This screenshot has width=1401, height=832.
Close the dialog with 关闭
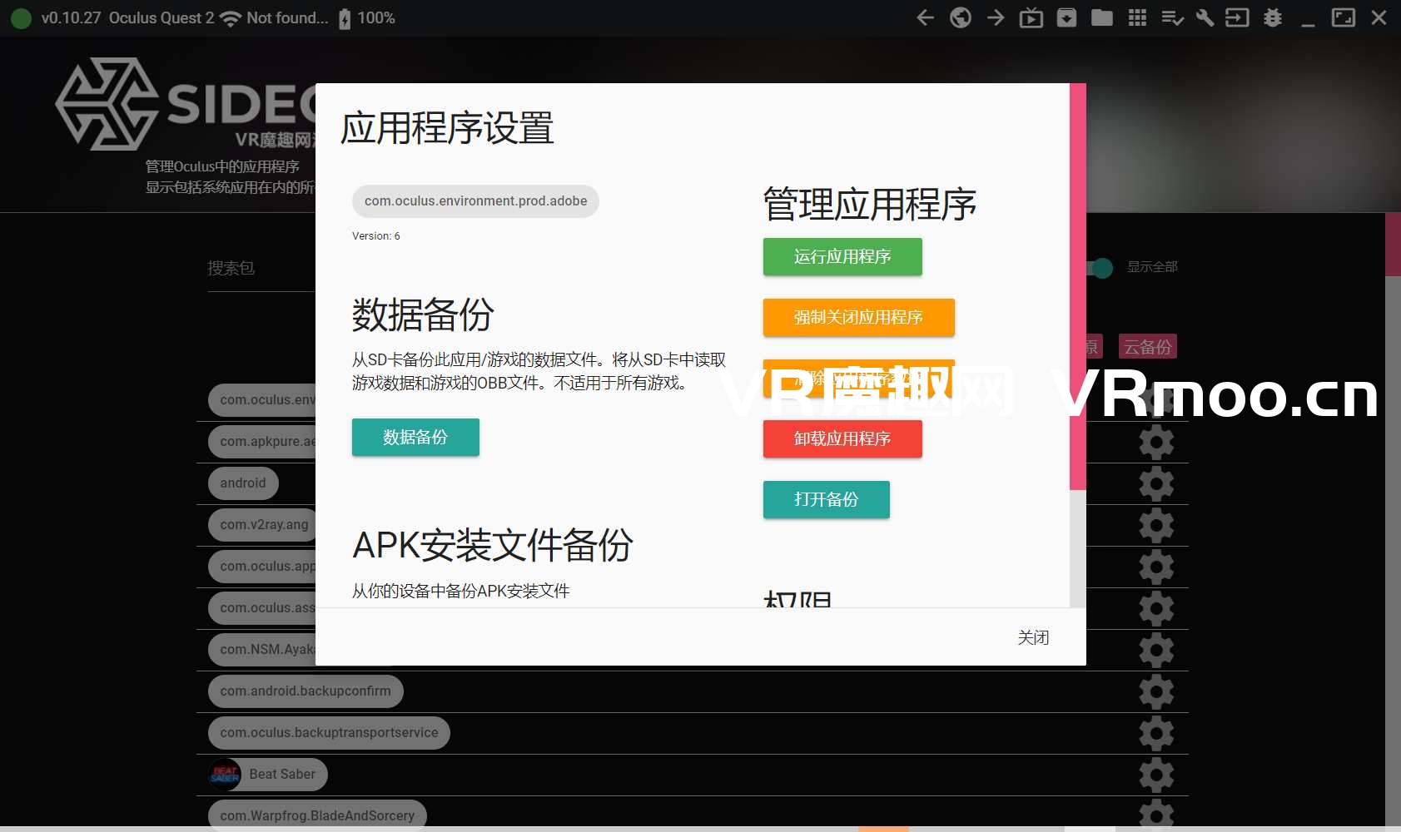(1032, 637)
